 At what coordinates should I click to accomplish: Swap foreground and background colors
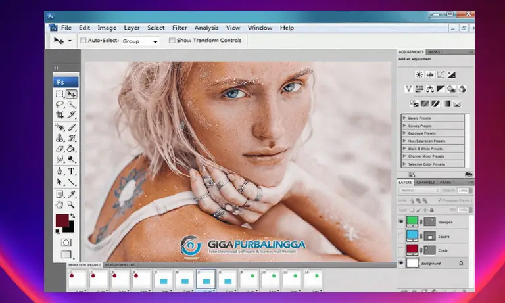click(73, 216)
